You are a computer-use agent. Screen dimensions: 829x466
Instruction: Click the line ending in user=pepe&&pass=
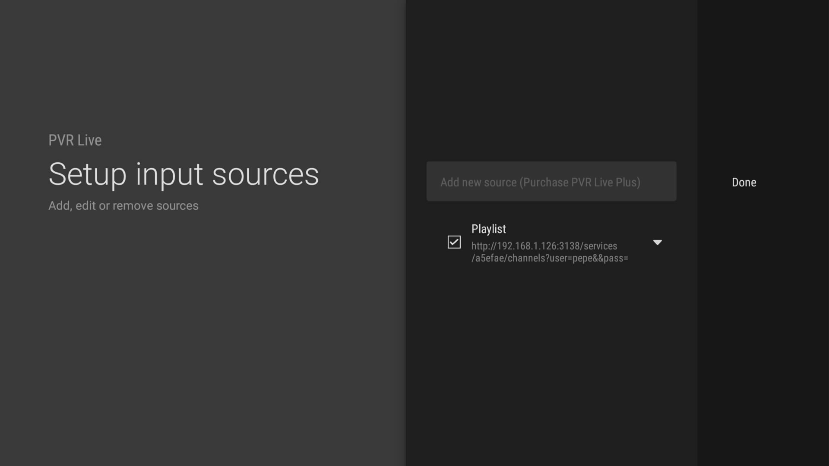(549, 258)
